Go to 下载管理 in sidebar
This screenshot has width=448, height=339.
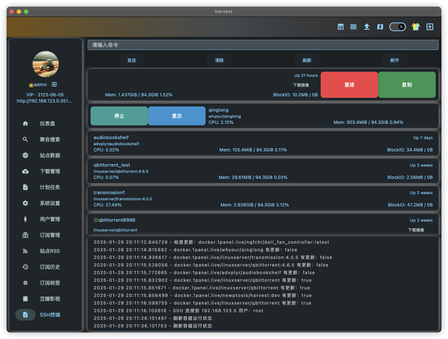click(x=50, y=171)
